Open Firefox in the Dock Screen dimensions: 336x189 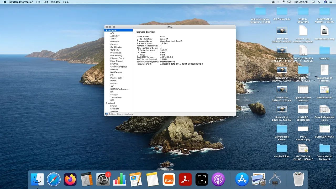click(70, 180)
